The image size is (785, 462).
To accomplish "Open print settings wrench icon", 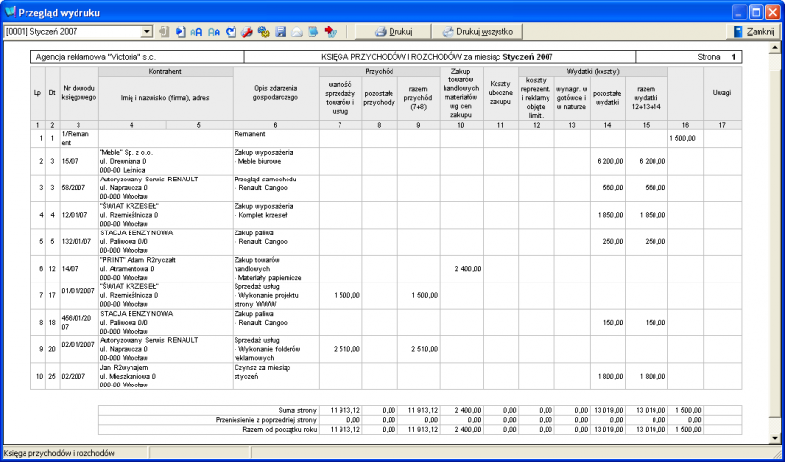I will (x=247, y=32).
